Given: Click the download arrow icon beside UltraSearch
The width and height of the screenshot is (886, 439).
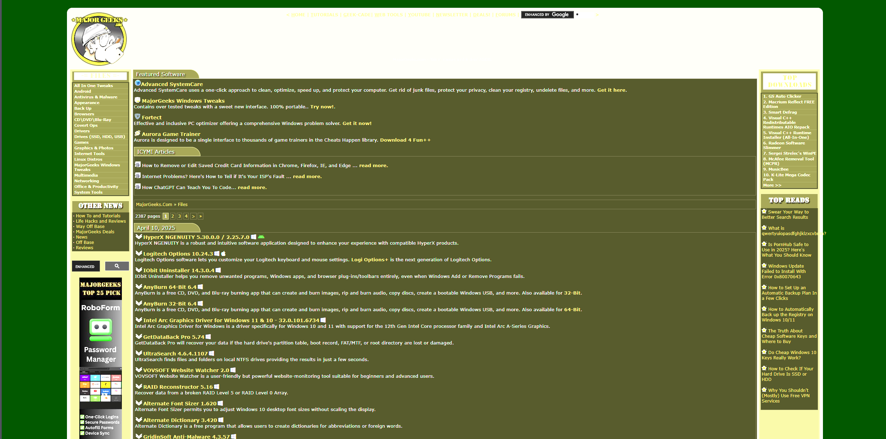Looking at the screenshot, I should 139,353.
